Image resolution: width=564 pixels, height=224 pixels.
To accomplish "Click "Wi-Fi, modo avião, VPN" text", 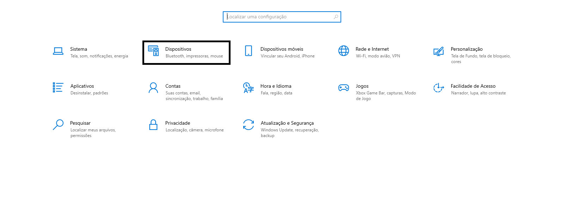I will tap(378, 56).
